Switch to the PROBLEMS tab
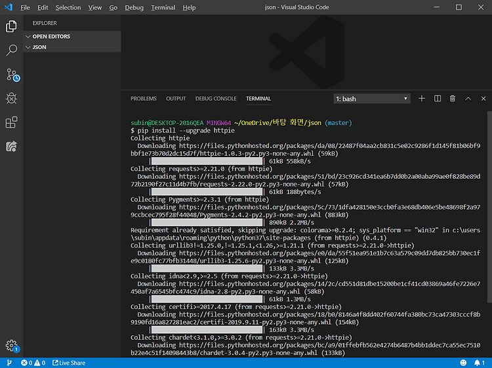 [x=144, y=99]
